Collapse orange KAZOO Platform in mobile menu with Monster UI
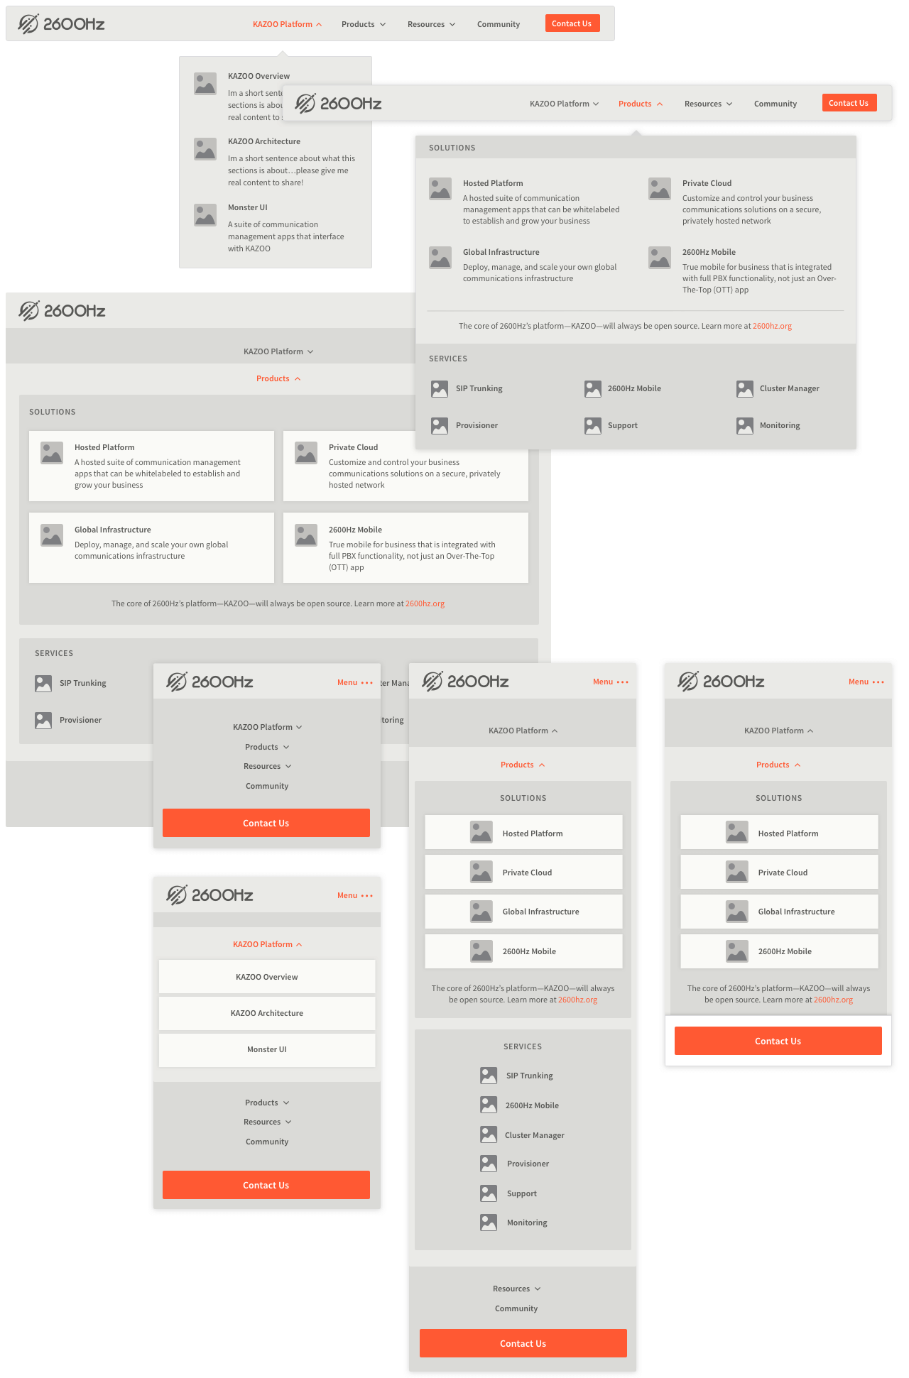Screen dimensions: 909x1378 pos(267,944)
